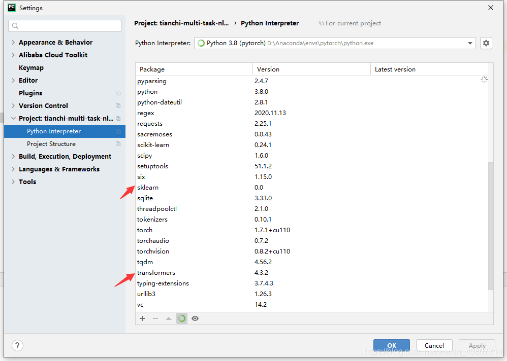Click the project-level icon beside Project Structure
The height and width of the screenshot is (361, 507).
(x=118, y=144)
